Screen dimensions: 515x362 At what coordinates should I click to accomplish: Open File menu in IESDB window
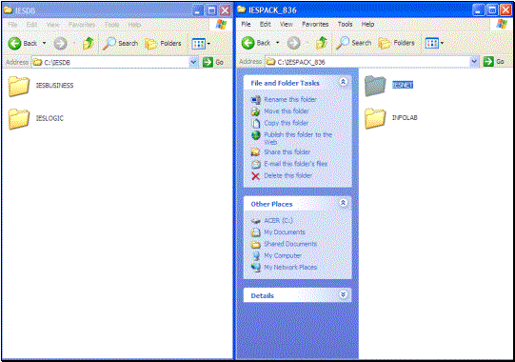point(12,25)
